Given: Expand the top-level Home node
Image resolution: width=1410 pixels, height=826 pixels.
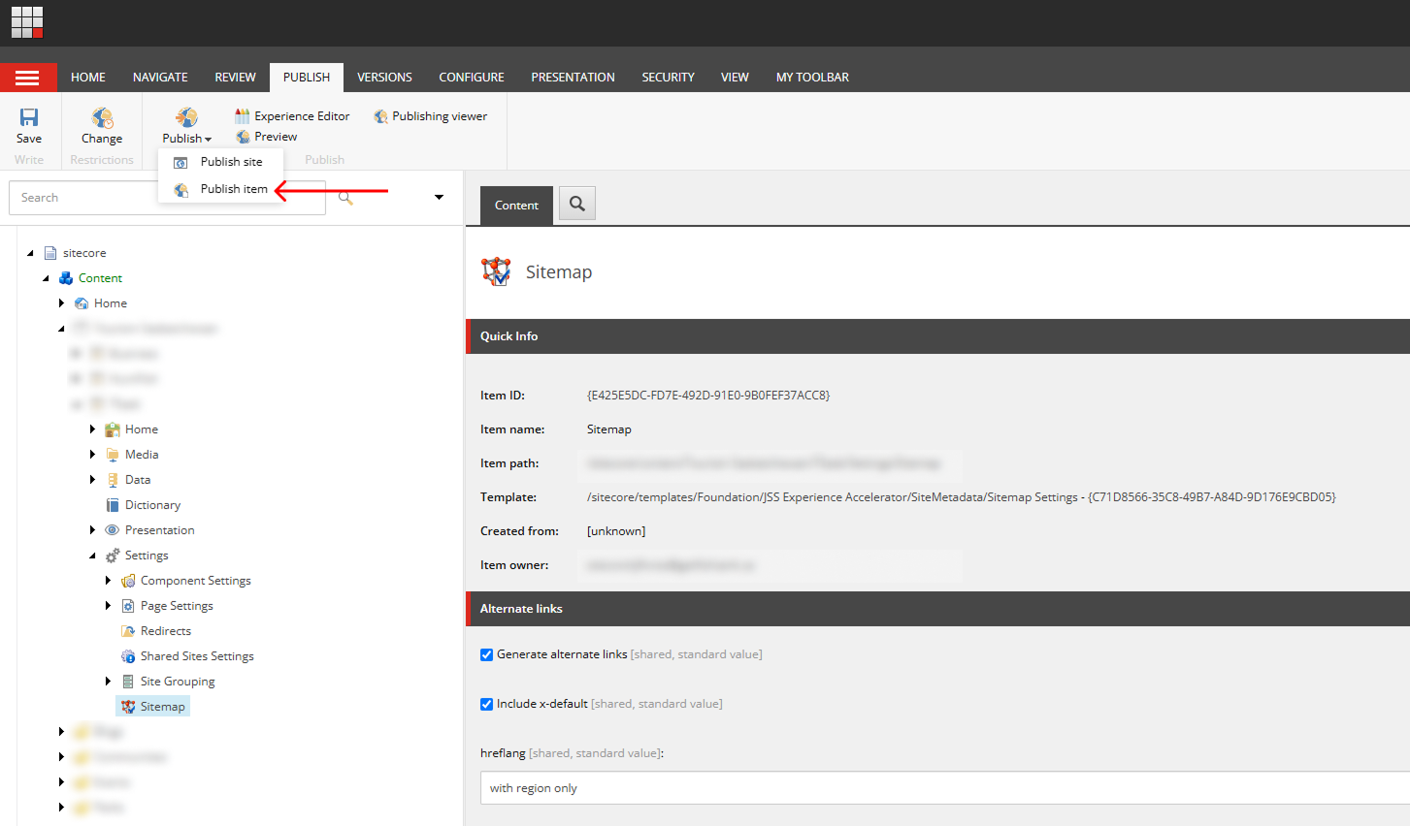Looking at the screenshot, I should click(x=61, y=303).
